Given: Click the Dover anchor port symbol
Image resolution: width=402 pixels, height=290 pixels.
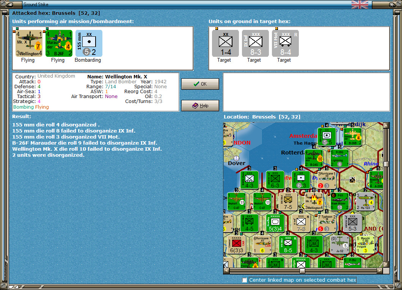Looking at the screenshot, I should tap(236, 158).
